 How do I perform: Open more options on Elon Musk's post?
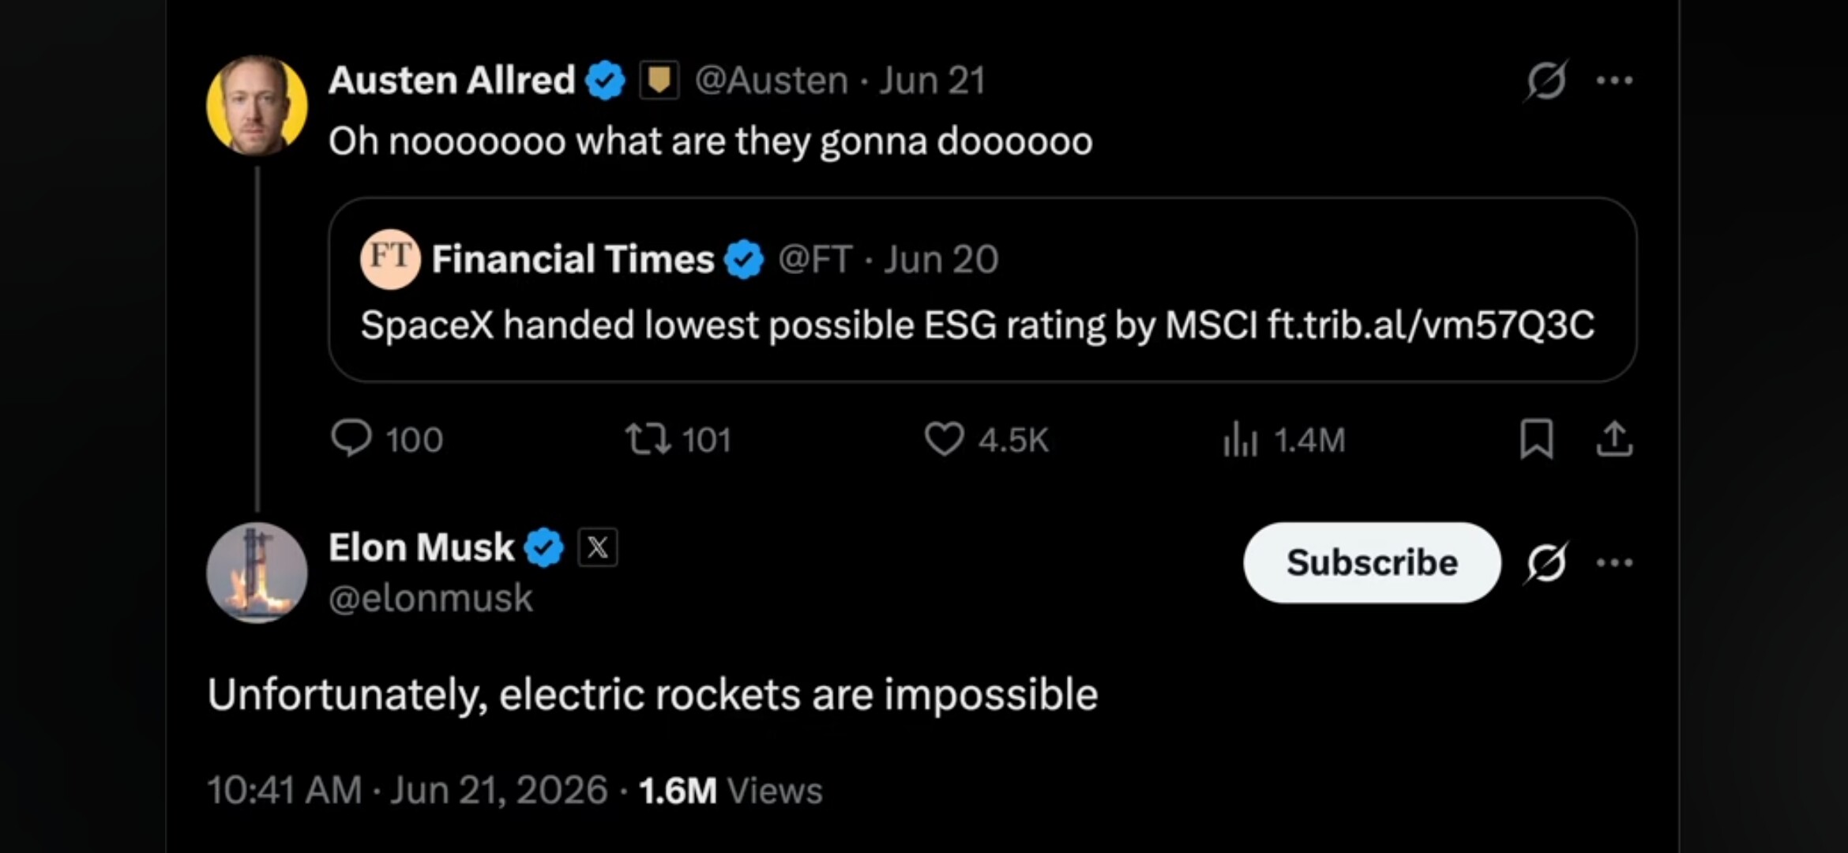1614,563
